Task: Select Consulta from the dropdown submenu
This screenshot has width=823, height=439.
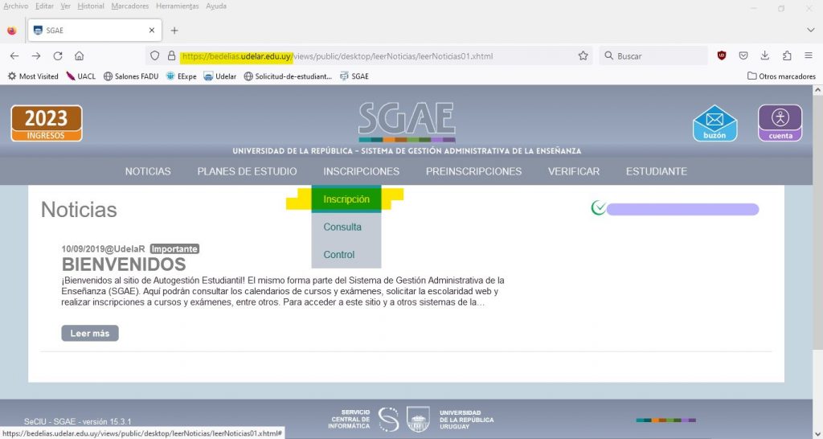Action: [x=346, y=227]
